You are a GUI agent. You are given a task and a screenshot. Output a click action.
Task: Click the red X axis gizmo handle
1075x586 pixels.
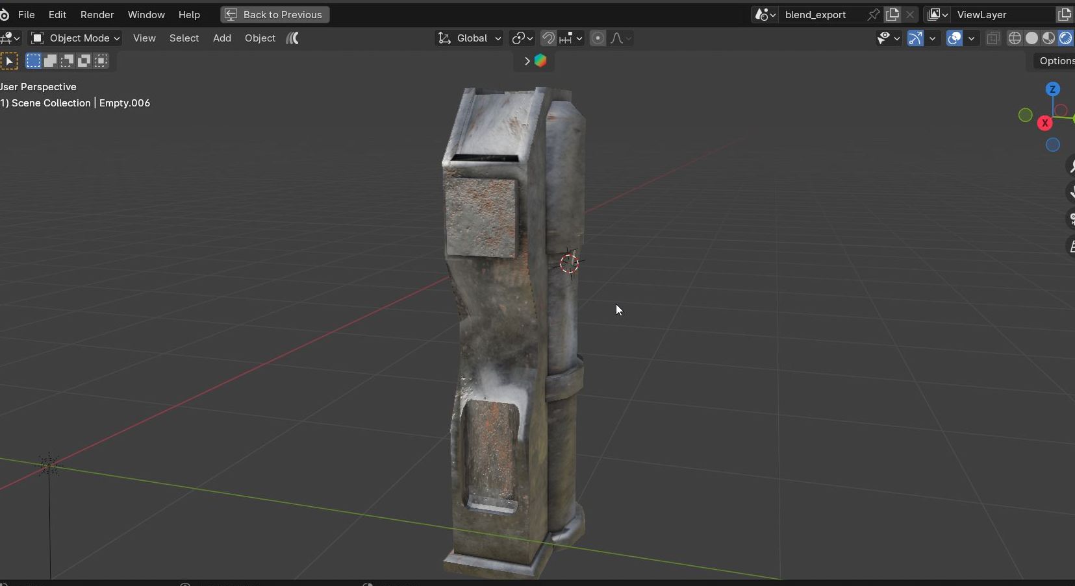[x=1044, y=123]
